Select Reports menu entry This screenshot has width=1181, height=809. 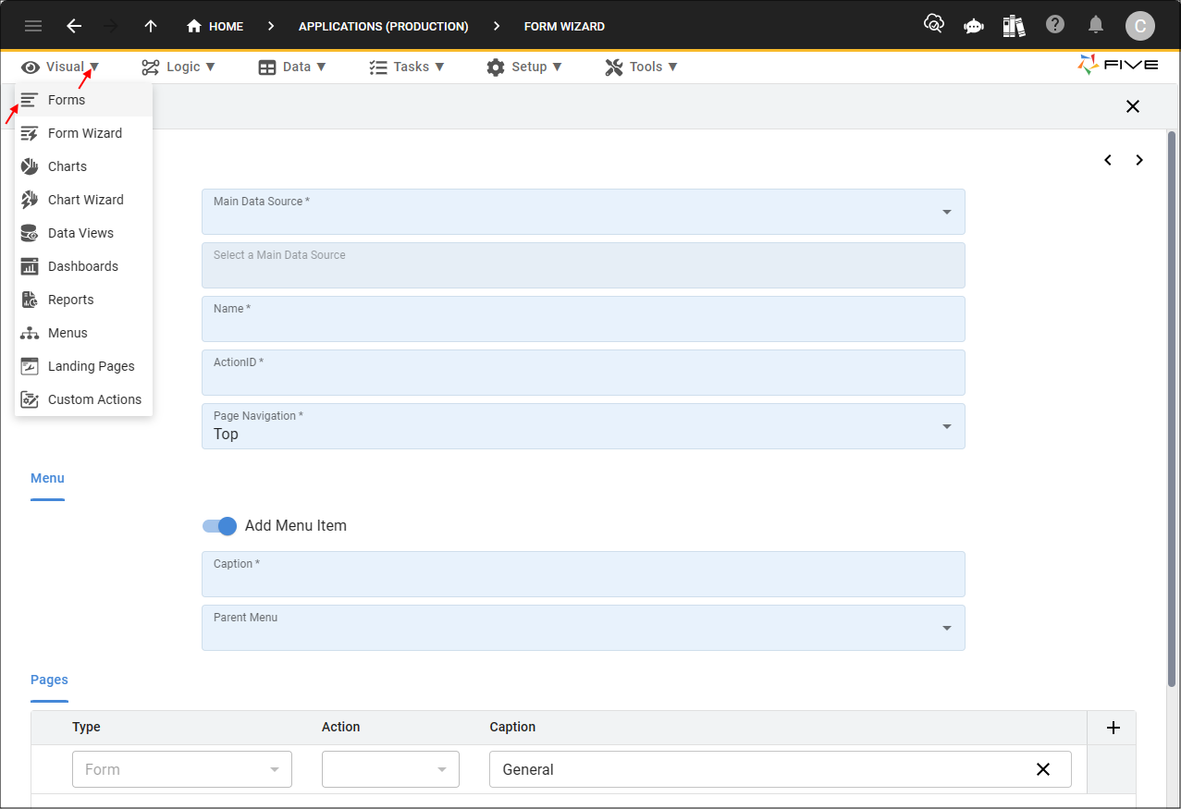(83, 300)
